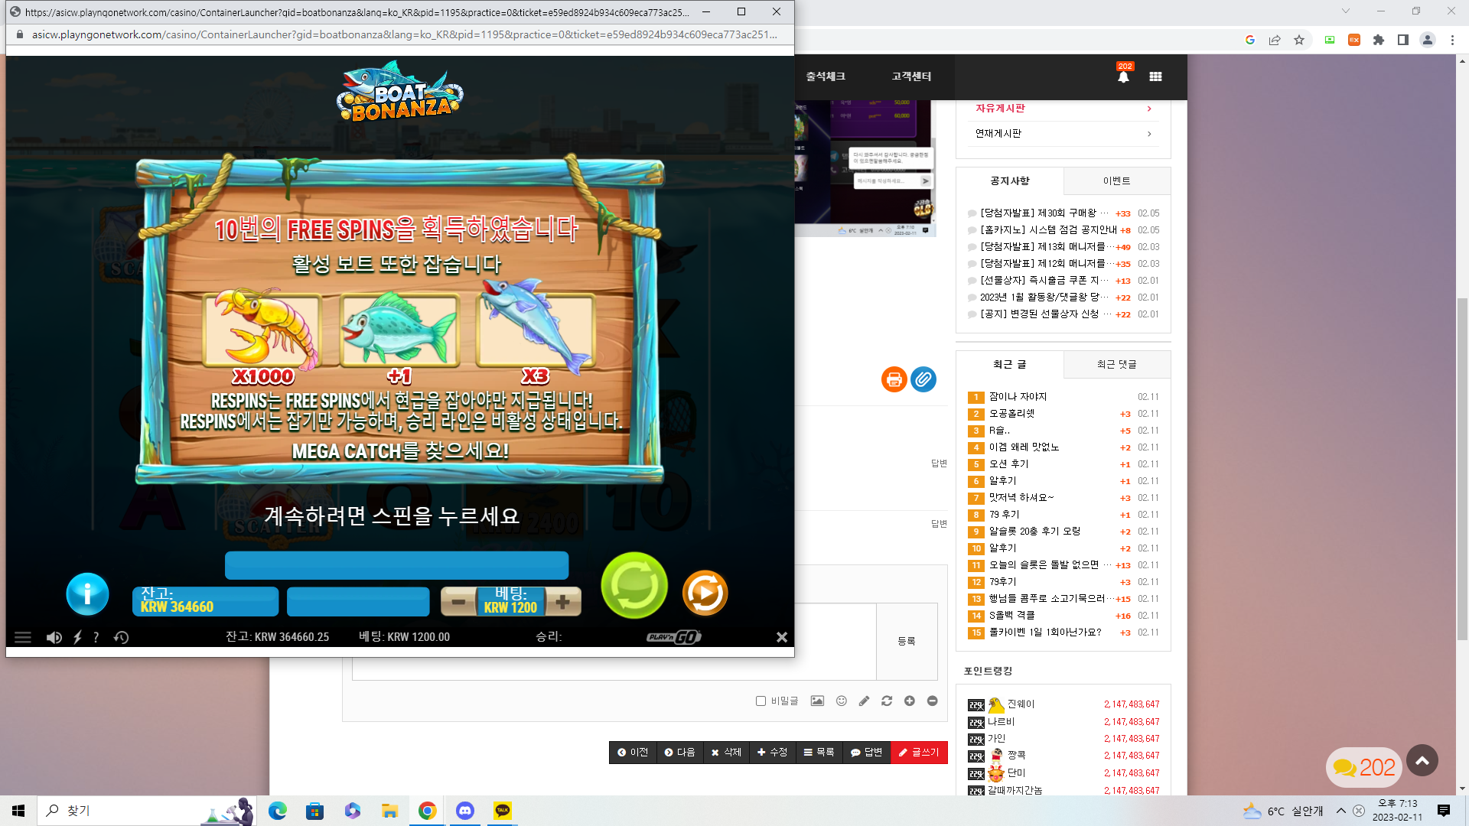This screenshot has width=1469, height=826.
Task: Open game help question mark
Action: pos(96,637)
